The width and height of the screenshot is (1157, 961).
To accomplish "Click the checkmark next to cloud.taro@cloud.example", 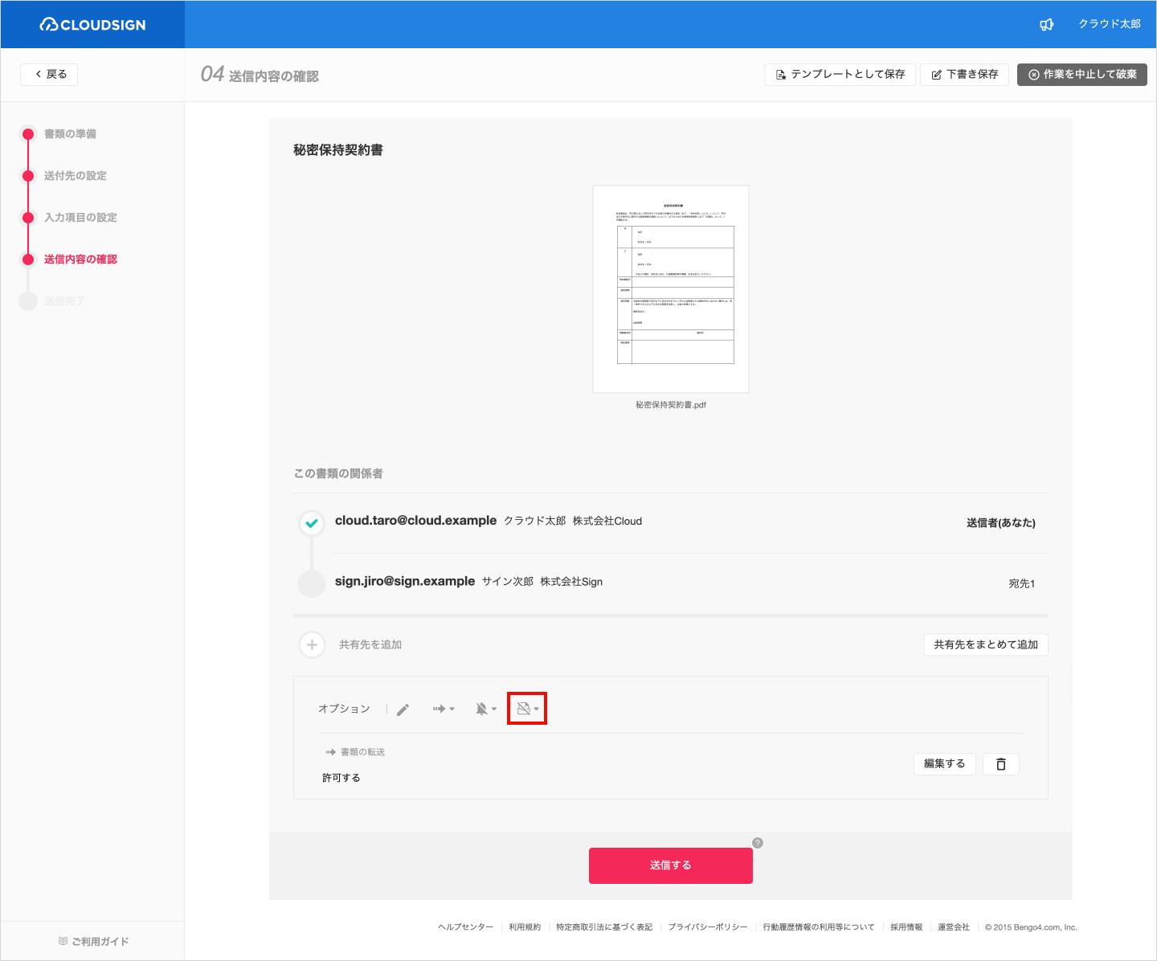I will pos(312,523).
